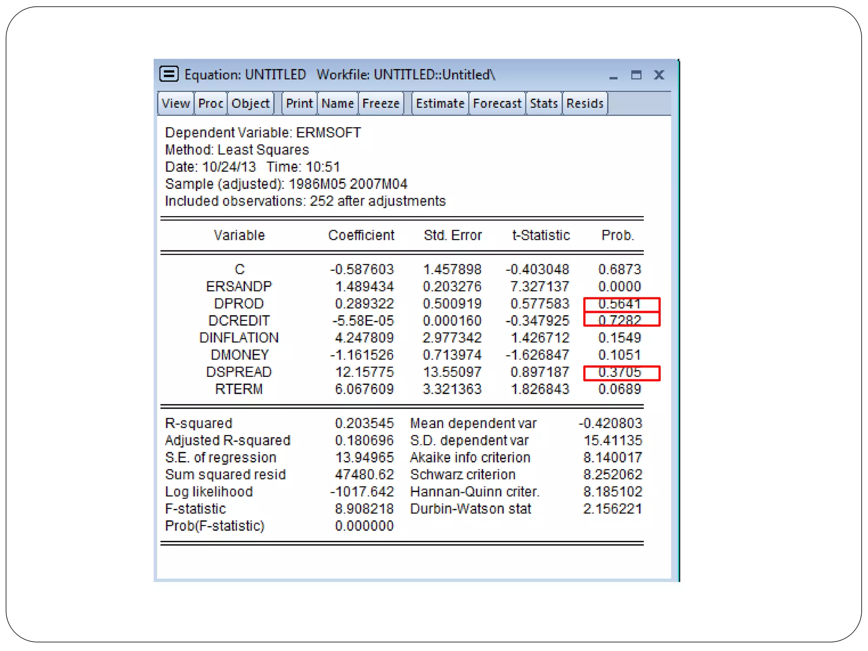Click the Name toolbar button
This screenshot has height=651, width=868.
point(337,103)
